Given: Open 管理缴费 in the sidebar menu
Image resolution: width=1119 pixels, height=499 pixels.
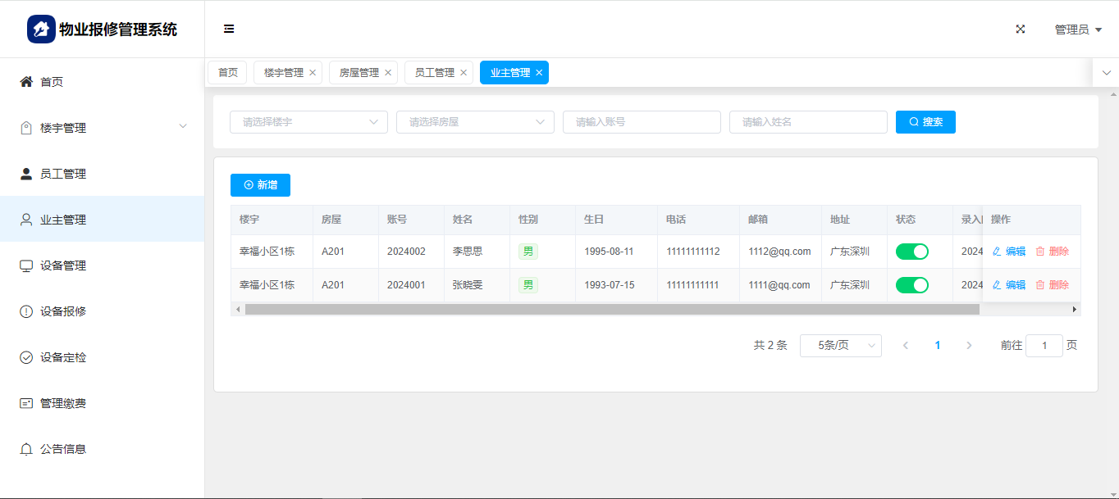Looking at the screenshot, I should tap(63, 403).
